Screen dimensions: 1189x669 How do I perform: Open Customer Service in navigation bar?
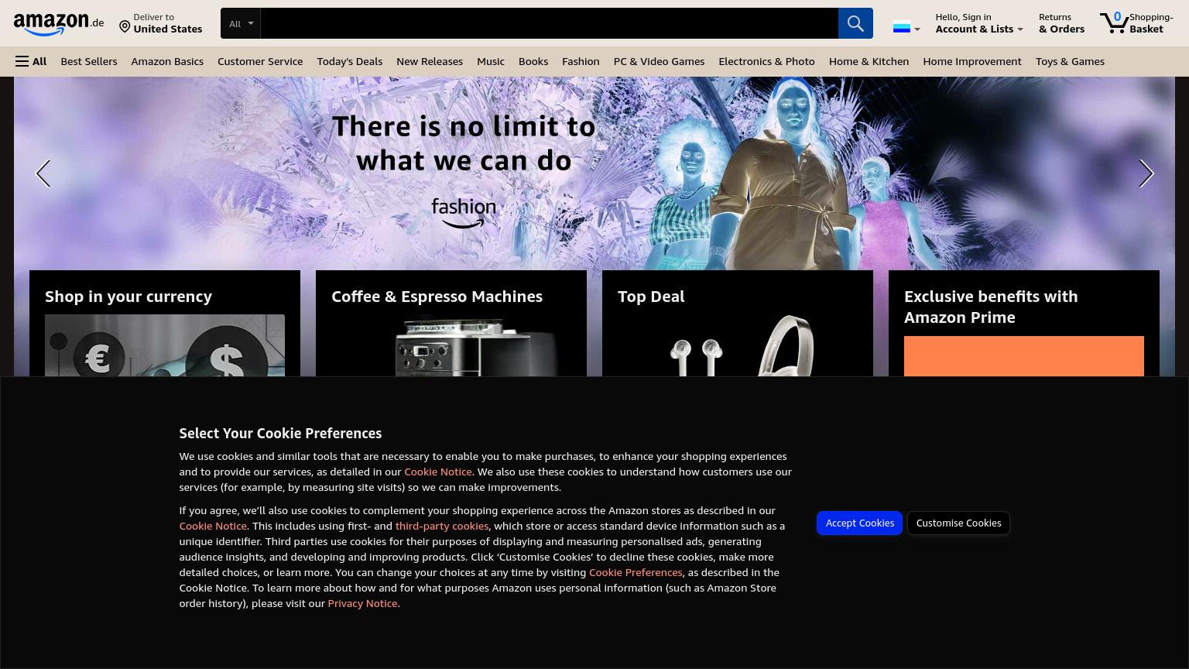[260, 61]
